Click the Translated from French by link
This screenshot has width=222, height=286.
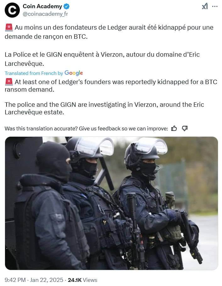point(34,73)
